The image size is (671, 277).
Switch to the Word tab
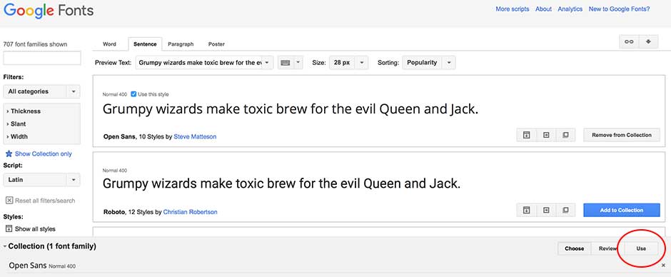tap(109, 44)
